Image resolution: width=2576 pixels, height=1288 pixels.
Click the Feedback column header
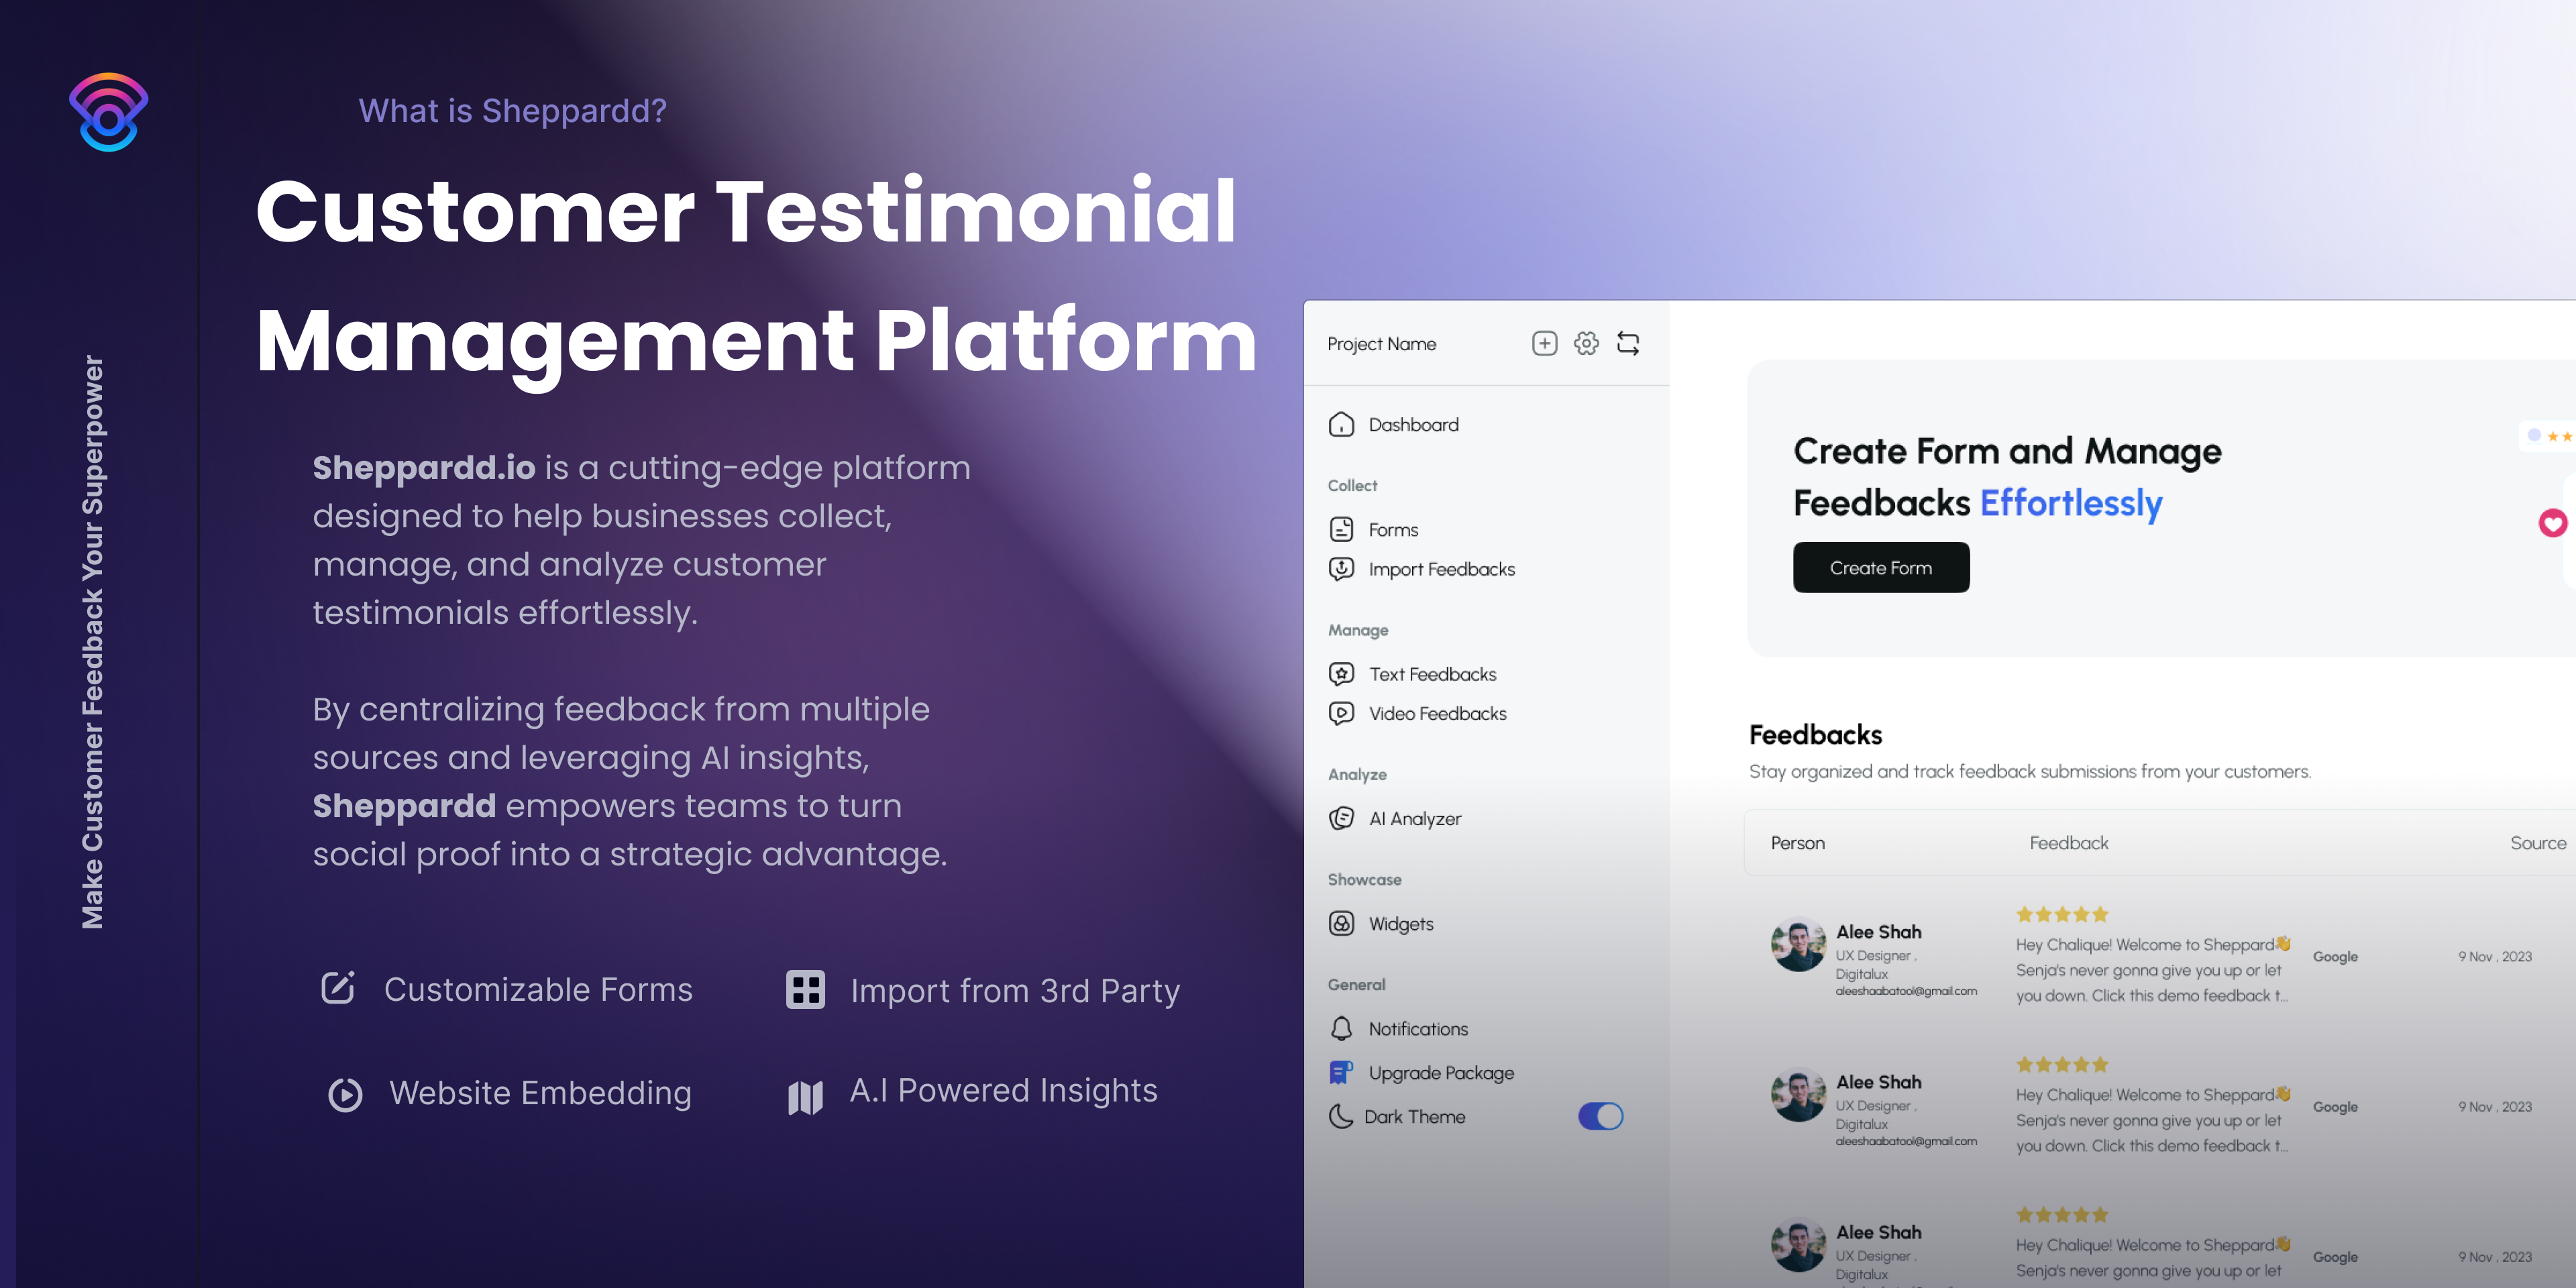point(2068,843)
